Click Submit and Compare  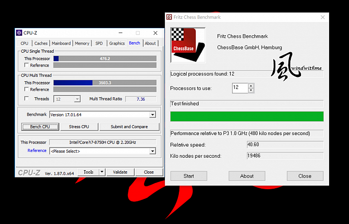click(x=129, y=127)
